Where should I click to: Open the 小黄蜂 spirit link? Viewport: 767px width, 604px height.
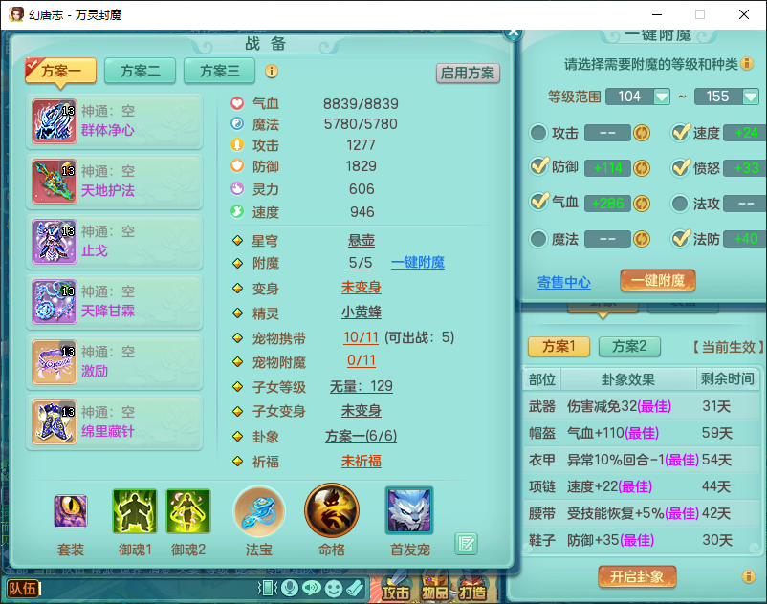(x=361, y=312)
